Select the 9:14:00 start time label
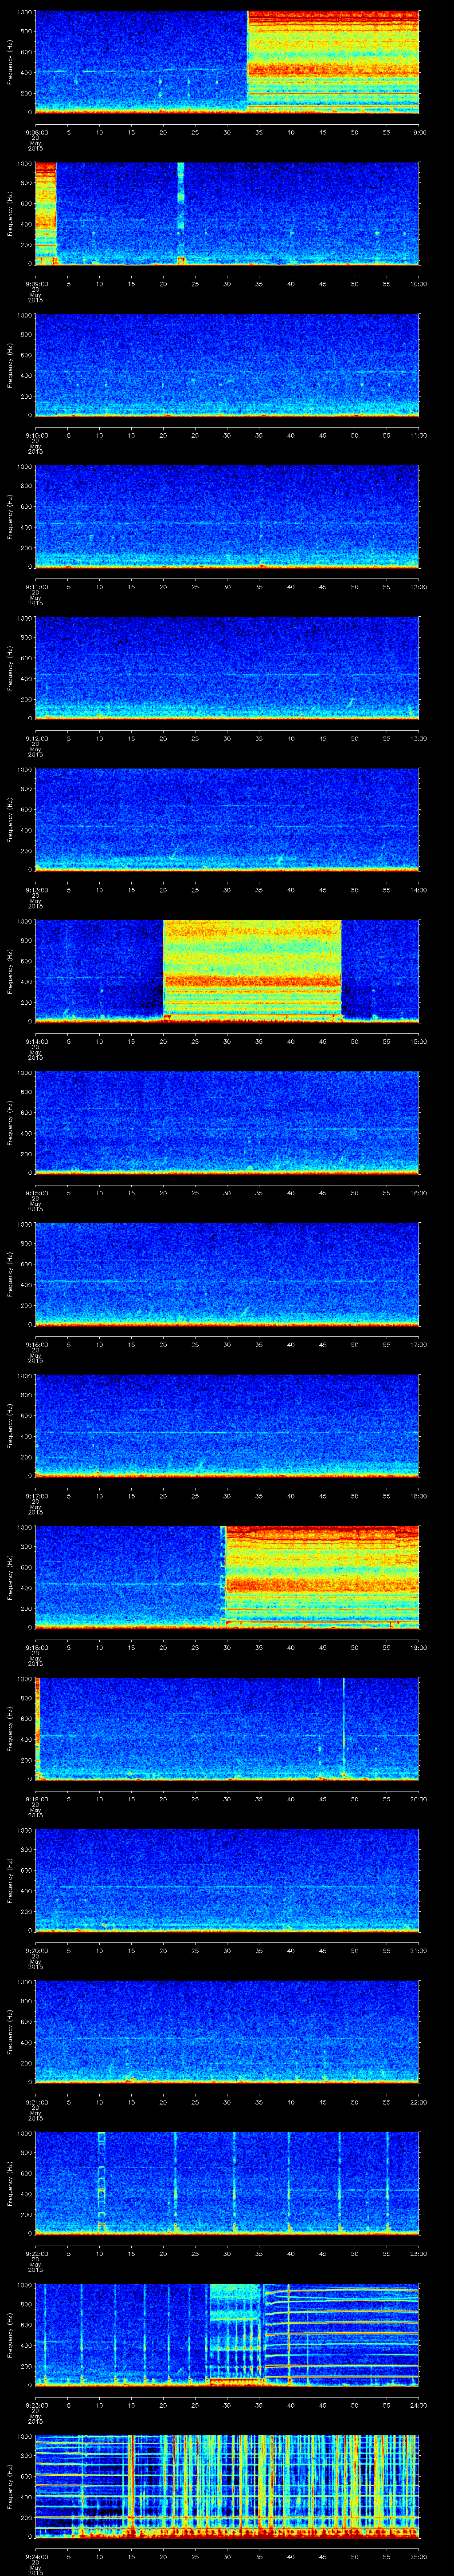This screenshot has width=454, height=2576. [36, 1041]
